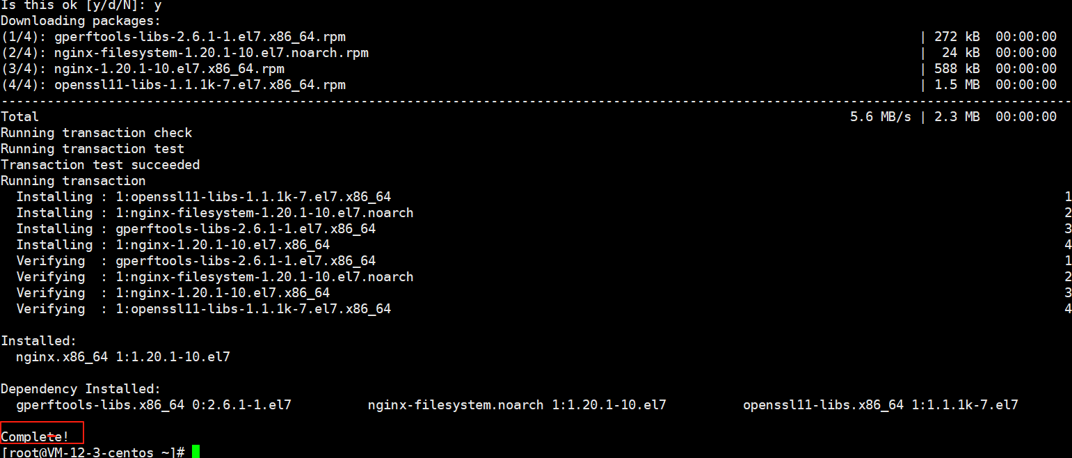Click the 'Running transaction check' line

[97, 133]
